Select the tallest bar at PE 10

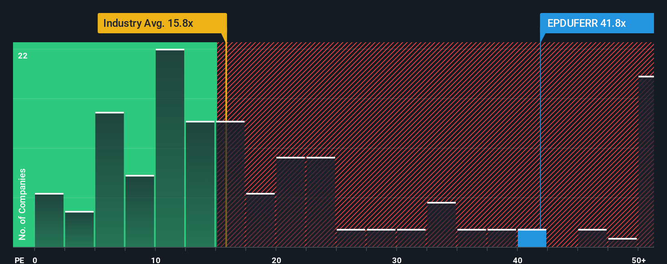170,148
